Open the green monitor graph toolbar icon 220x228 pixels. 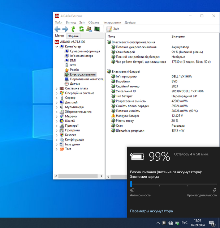coord(97,29)
